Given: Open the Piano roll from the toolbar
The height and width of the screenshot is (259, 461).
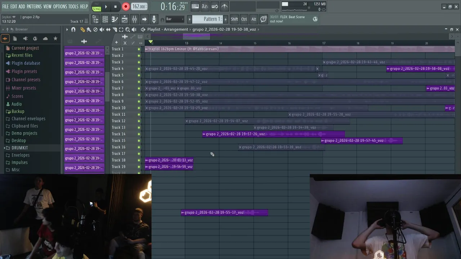Looking at the screenshot, I should click(x=115, y=19).
